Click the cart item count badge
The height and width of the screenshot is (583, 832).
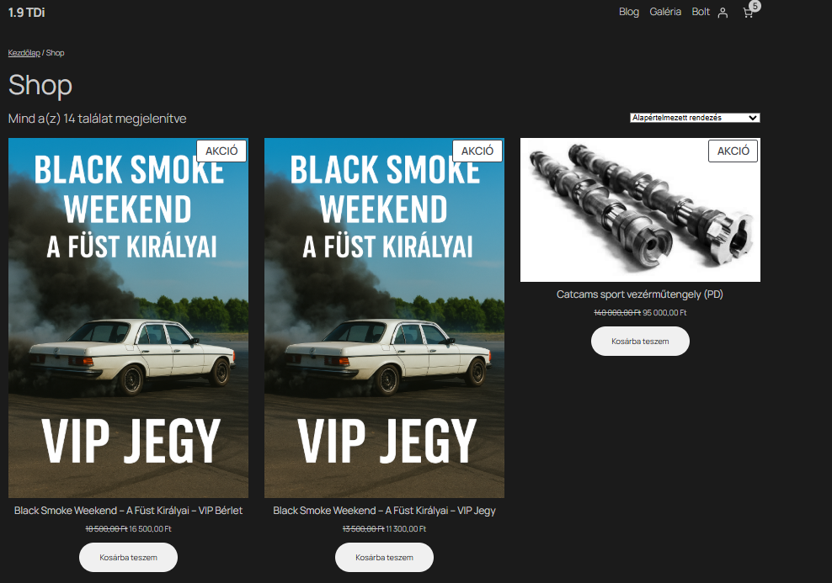(x=755, y=6)
